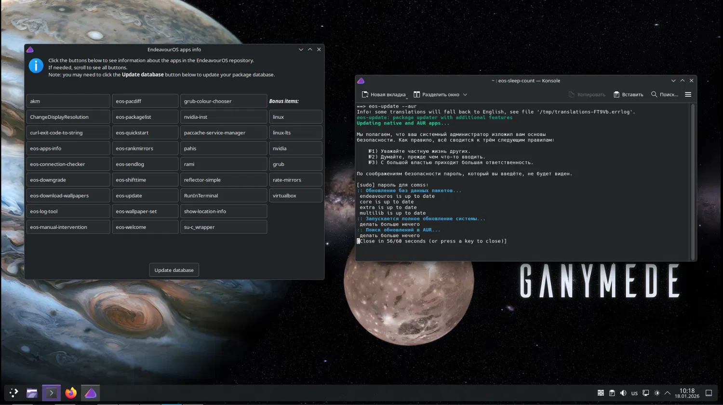
Task: Click the 'reflector-simple' button
Action: pyautogui.click(x=224, y=180)
